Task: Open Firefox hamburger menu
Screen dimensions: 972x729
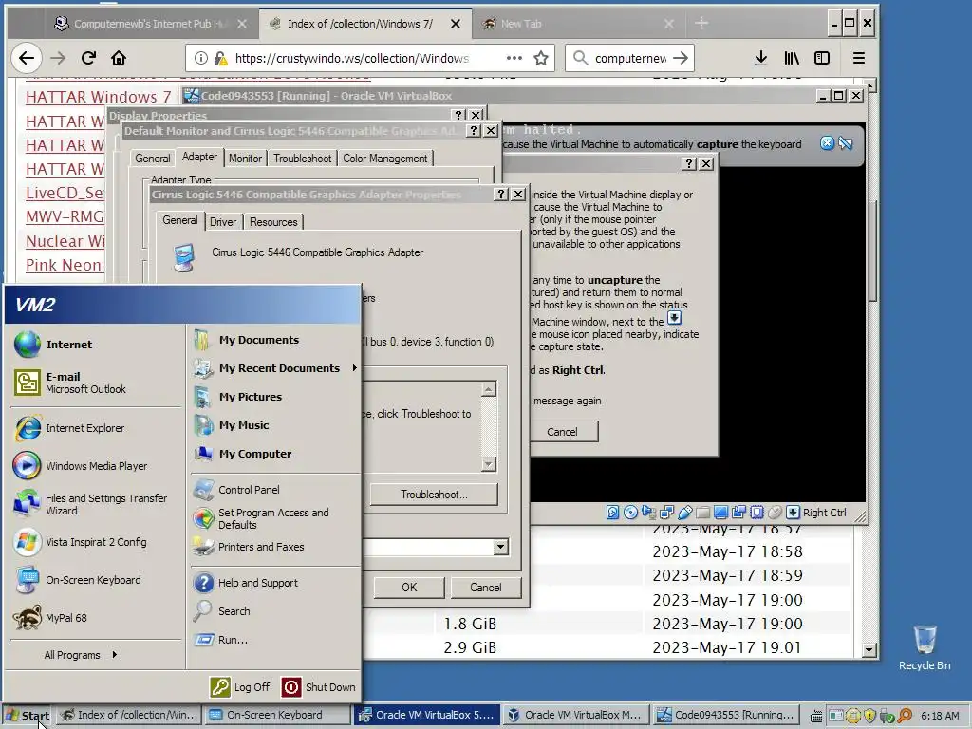Action: 858,58
